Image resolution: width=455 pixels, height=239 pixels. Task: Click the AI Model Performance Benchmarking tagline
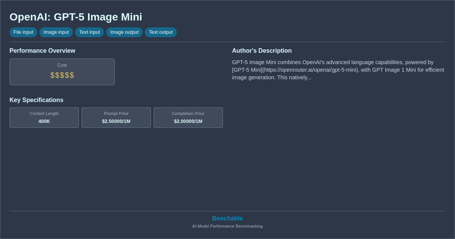click(x=227, y=226)
